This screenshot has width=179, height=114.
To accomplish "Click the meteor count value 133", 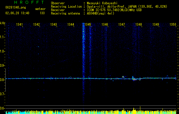I will 42,13.
